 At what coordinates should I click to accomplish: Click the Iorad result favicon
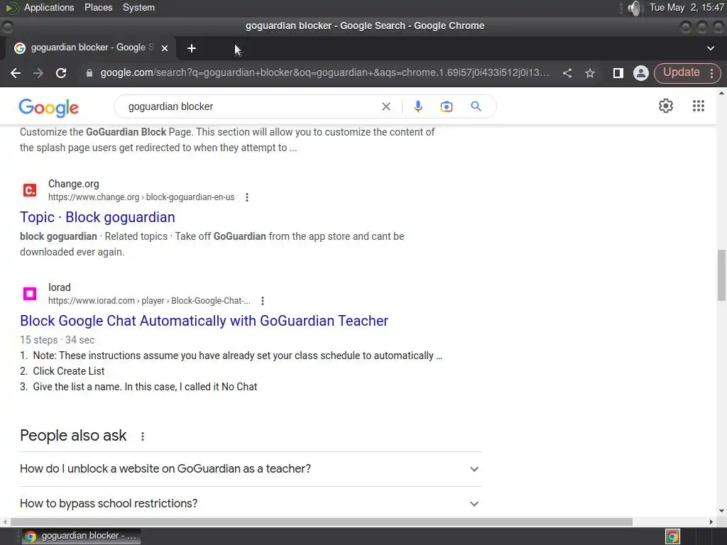(x=30, y=294)
